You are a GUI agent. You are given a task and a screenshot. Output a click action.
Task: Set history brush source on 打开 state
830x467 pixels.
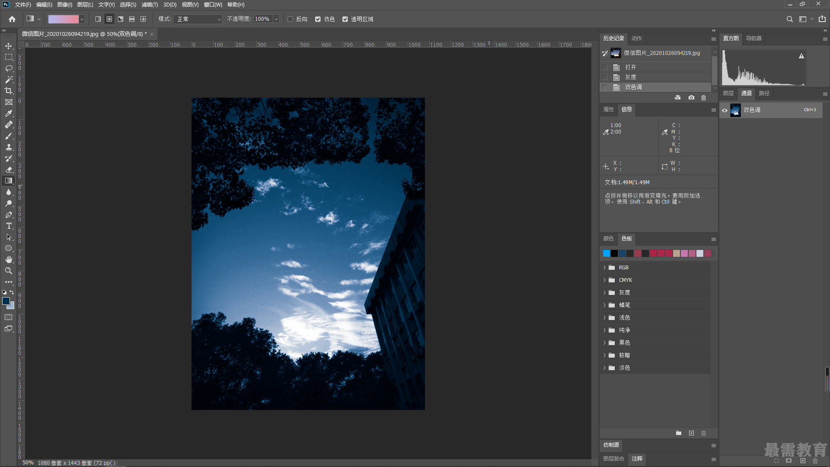pyautogui.click(x=605, y=67)
